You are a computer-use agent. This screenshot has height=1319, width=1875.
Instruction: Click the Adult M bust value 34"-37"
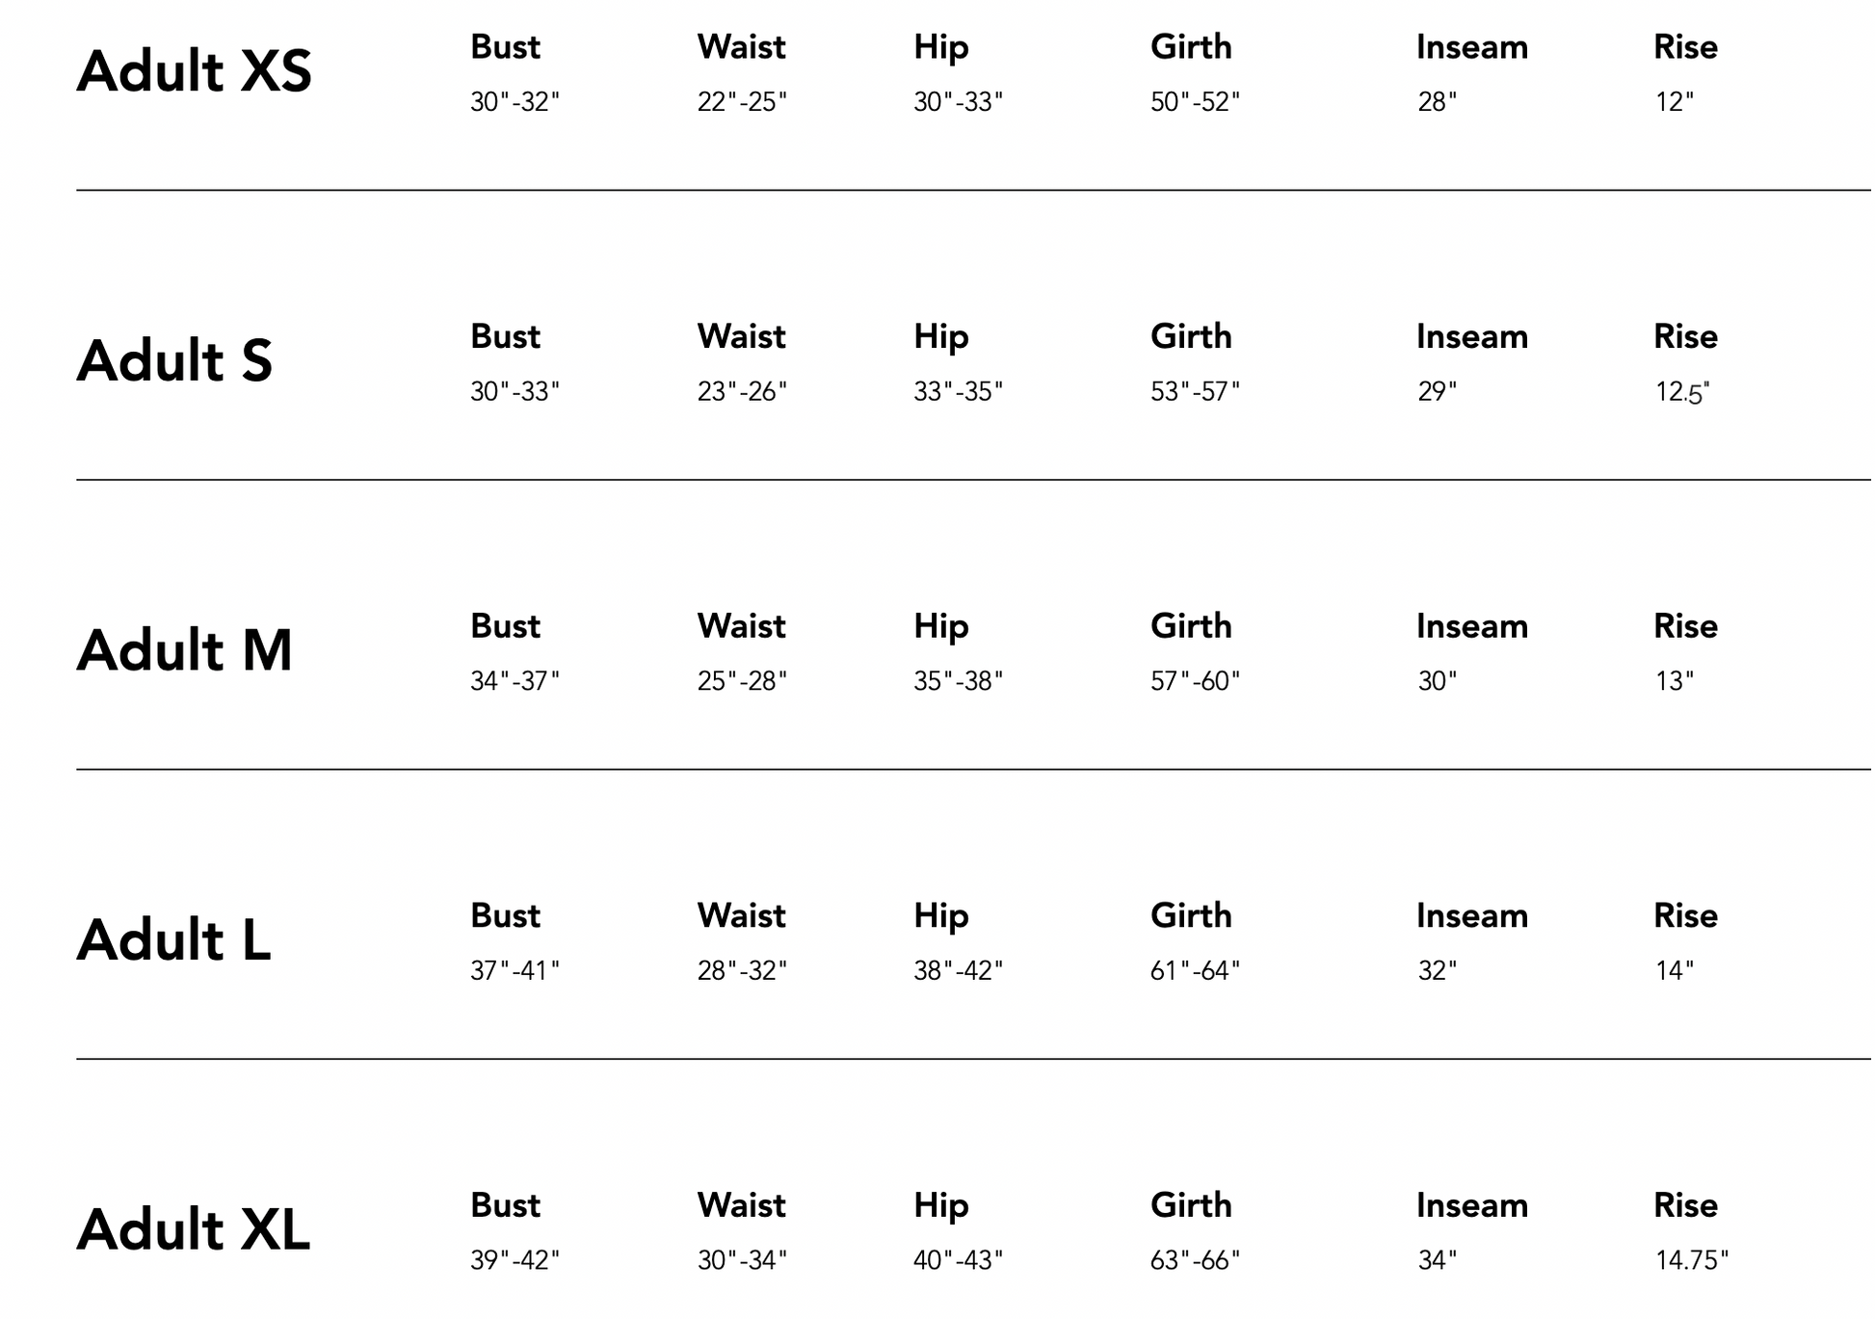(514, 681)
